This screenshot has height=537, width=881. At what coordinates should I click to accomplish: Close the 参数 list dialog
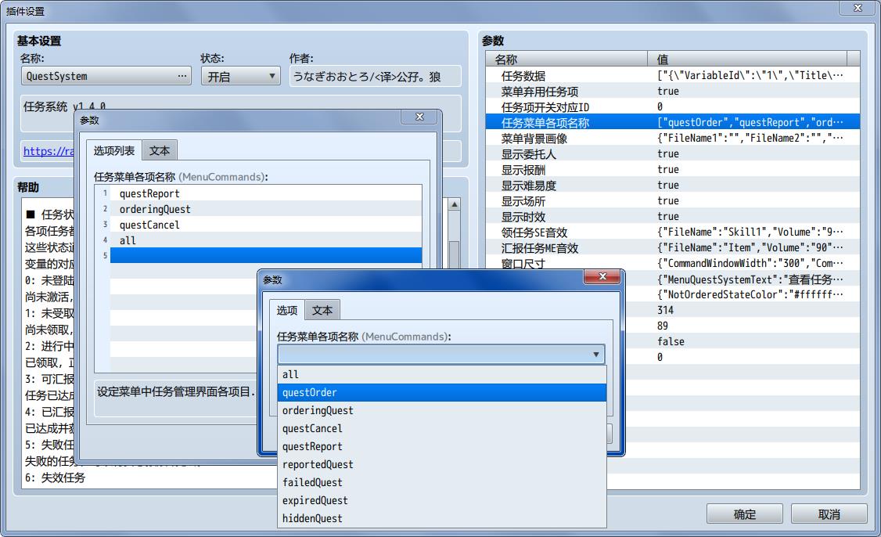point(419,117)
